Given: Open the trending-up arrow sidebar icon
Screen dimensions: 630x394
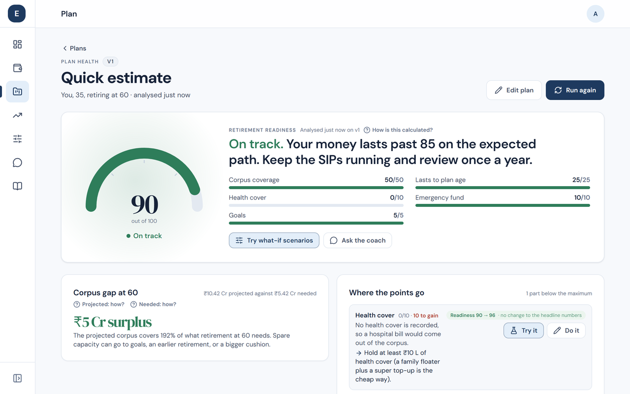Looking at the screenshot, I should 17,115.
